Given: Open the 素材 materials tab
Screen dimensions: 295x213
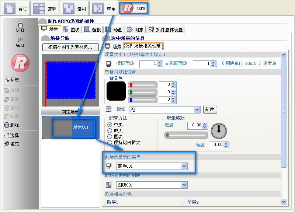Looking at the screenshot, I should (x=74, y=8).
